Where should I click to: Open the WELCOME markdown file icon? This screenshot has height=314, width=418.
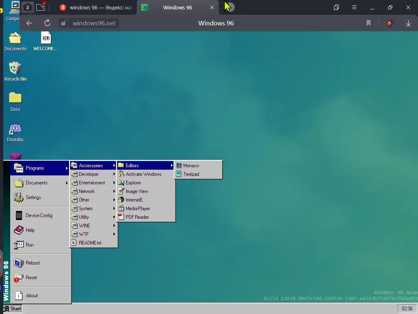pyautogui.click(x=46, y=38)
